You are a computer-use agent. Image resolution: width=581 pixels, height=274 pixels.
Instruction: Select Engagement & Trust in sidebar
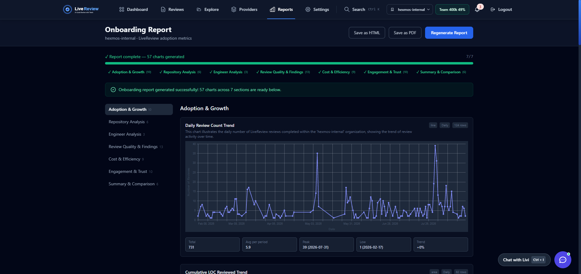[x=139, y=171]
